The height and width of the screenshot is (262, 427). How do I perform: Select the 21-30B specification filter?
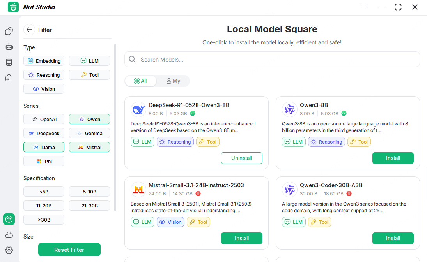[x=90, y=206]
